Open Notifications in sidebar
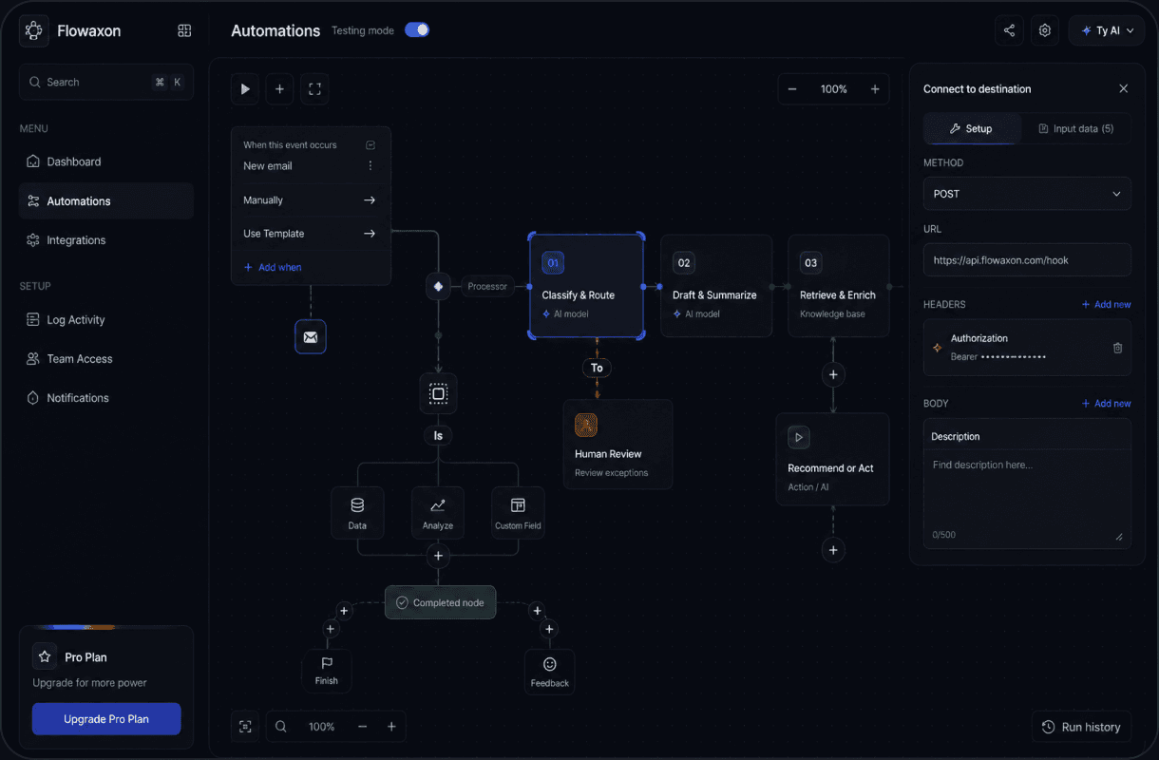The width and height of the screenshot is (1159, 760). (106, 398)
